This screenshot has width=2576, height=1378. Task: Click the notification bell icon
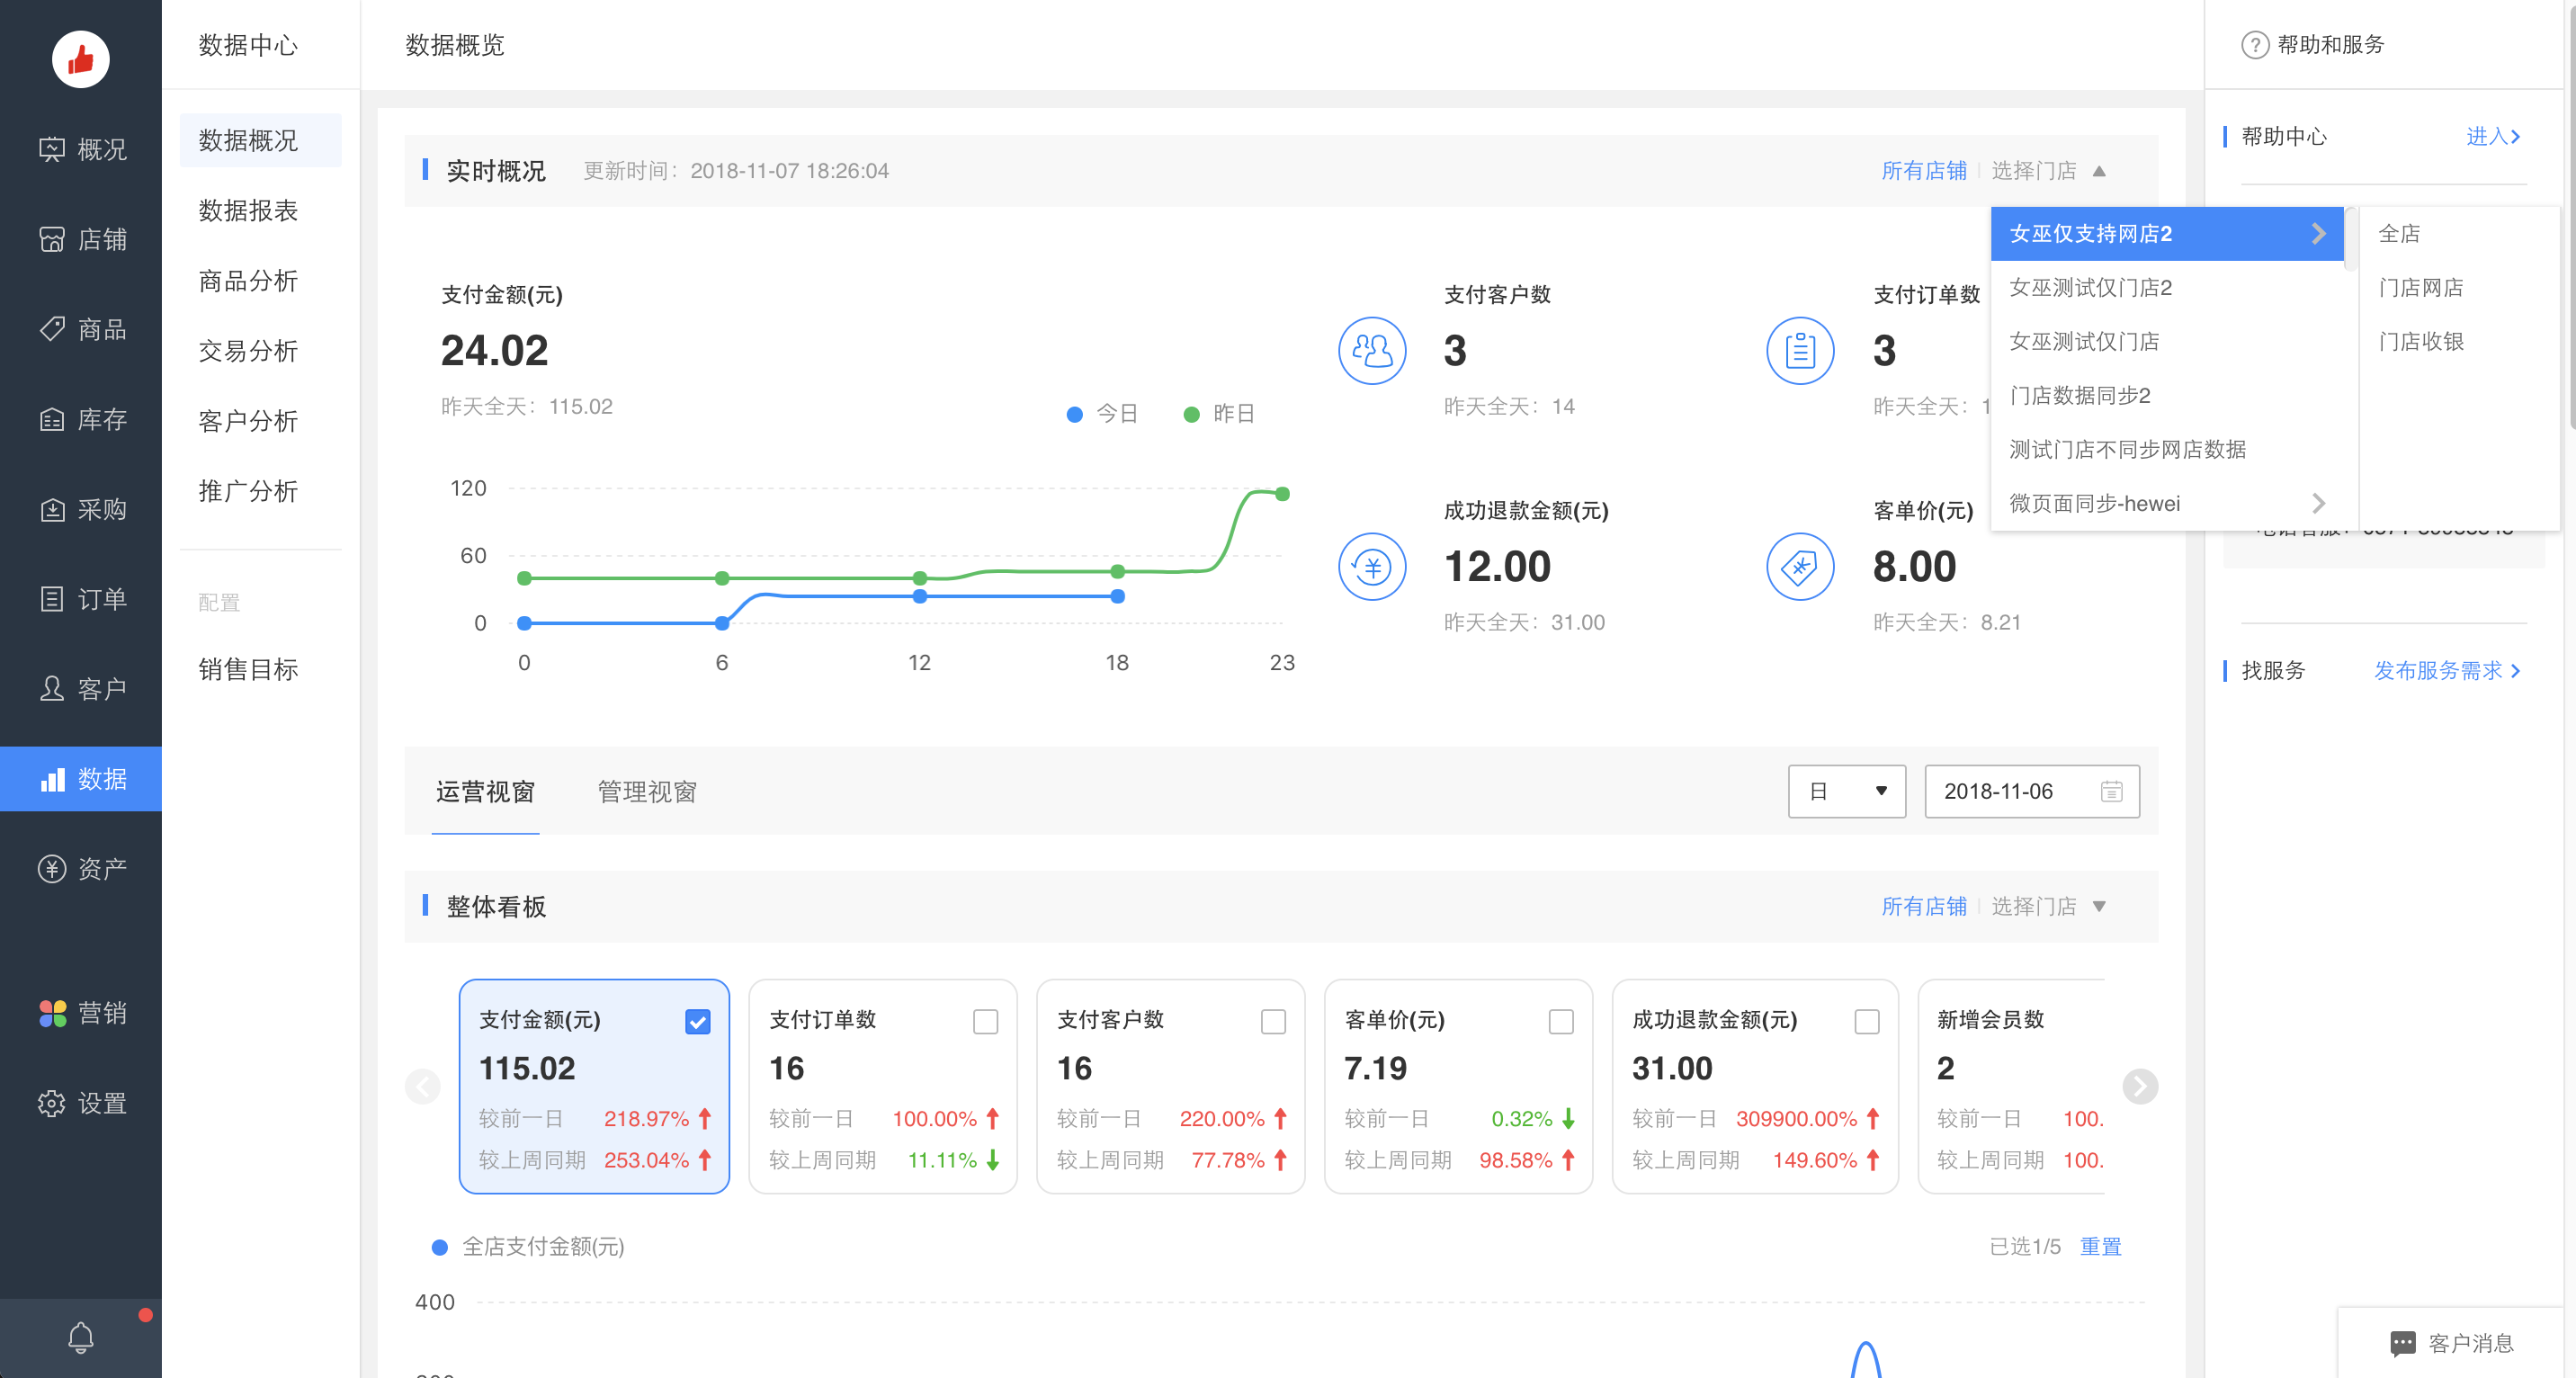tap(81, 1338)
